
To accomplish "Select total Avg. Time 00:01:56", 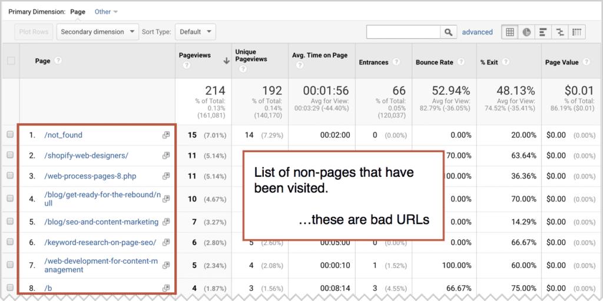I will [326, 91].
